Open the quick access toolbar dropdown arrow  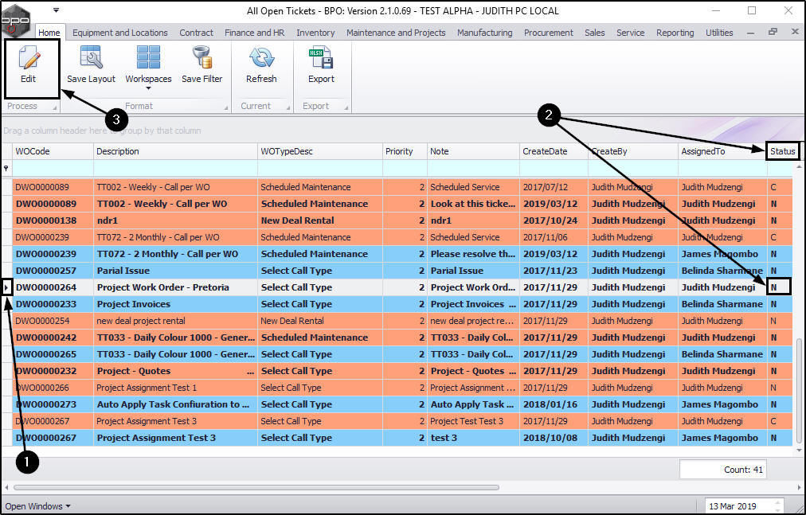(56, 10)
